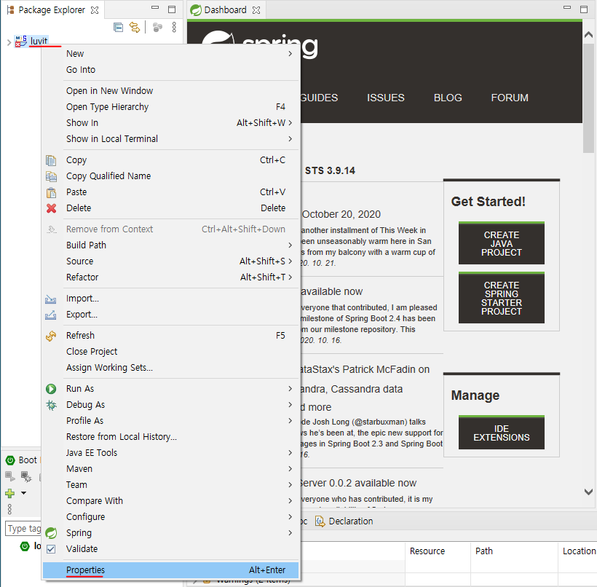
Task: Click Package Explorer tab icon
Action: coord(11,10)
